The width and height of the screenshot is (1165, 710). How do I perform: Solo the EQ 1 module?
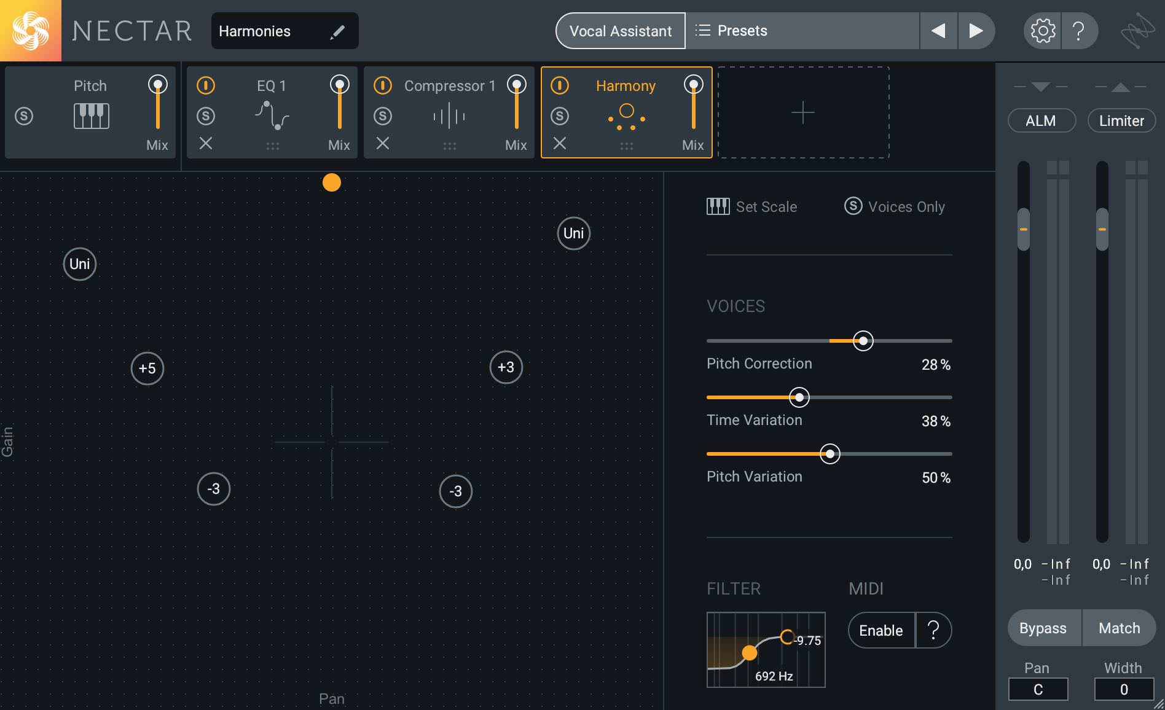(x=206, y=115)
